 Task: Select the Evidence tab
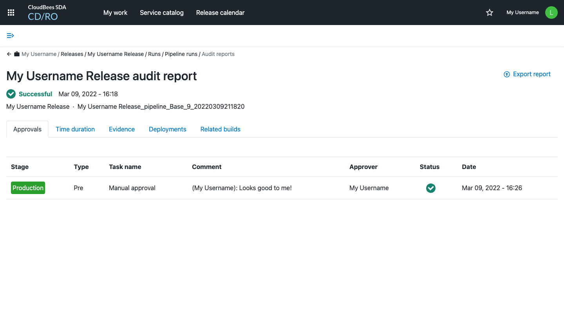click(x=121, y=129)
